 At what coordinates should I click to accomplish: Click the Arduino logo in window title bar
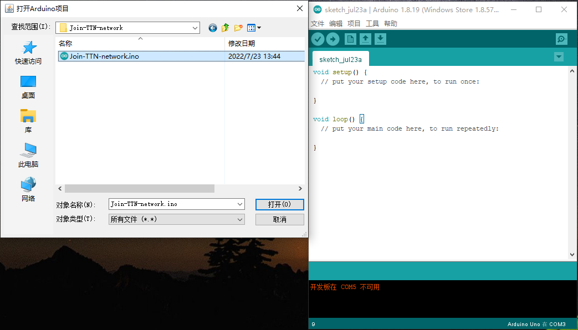tap(318, 9)
